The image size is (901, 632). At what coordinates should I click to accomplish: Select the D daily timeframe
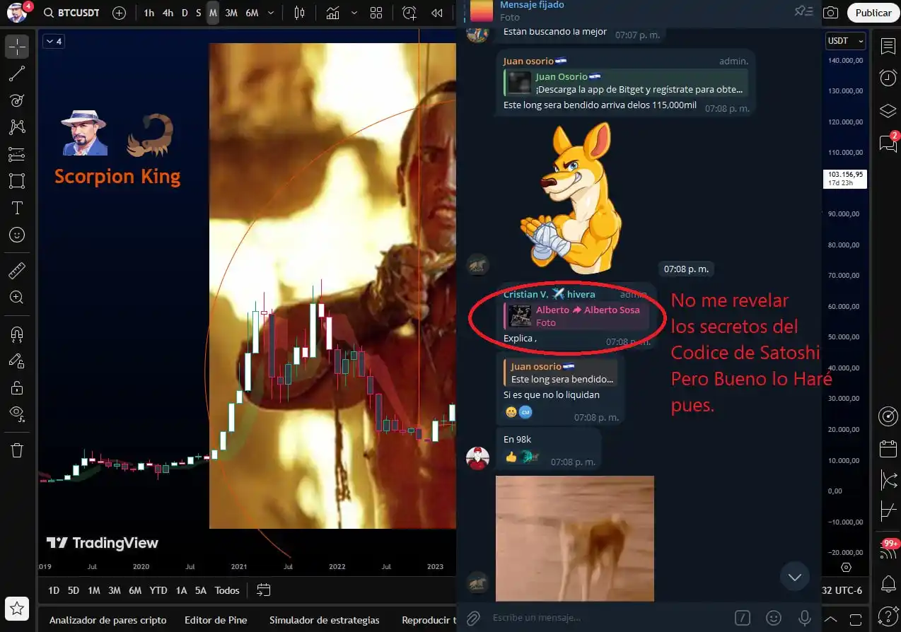click(x=185, y=13)
